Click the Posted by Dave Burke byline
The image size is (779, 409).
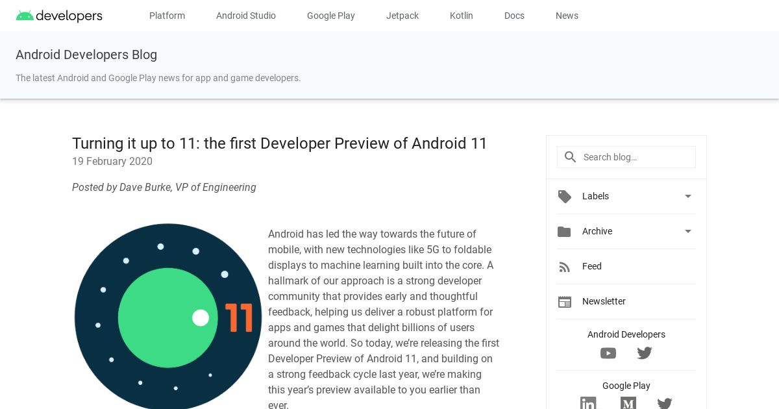tap(164, 188)
